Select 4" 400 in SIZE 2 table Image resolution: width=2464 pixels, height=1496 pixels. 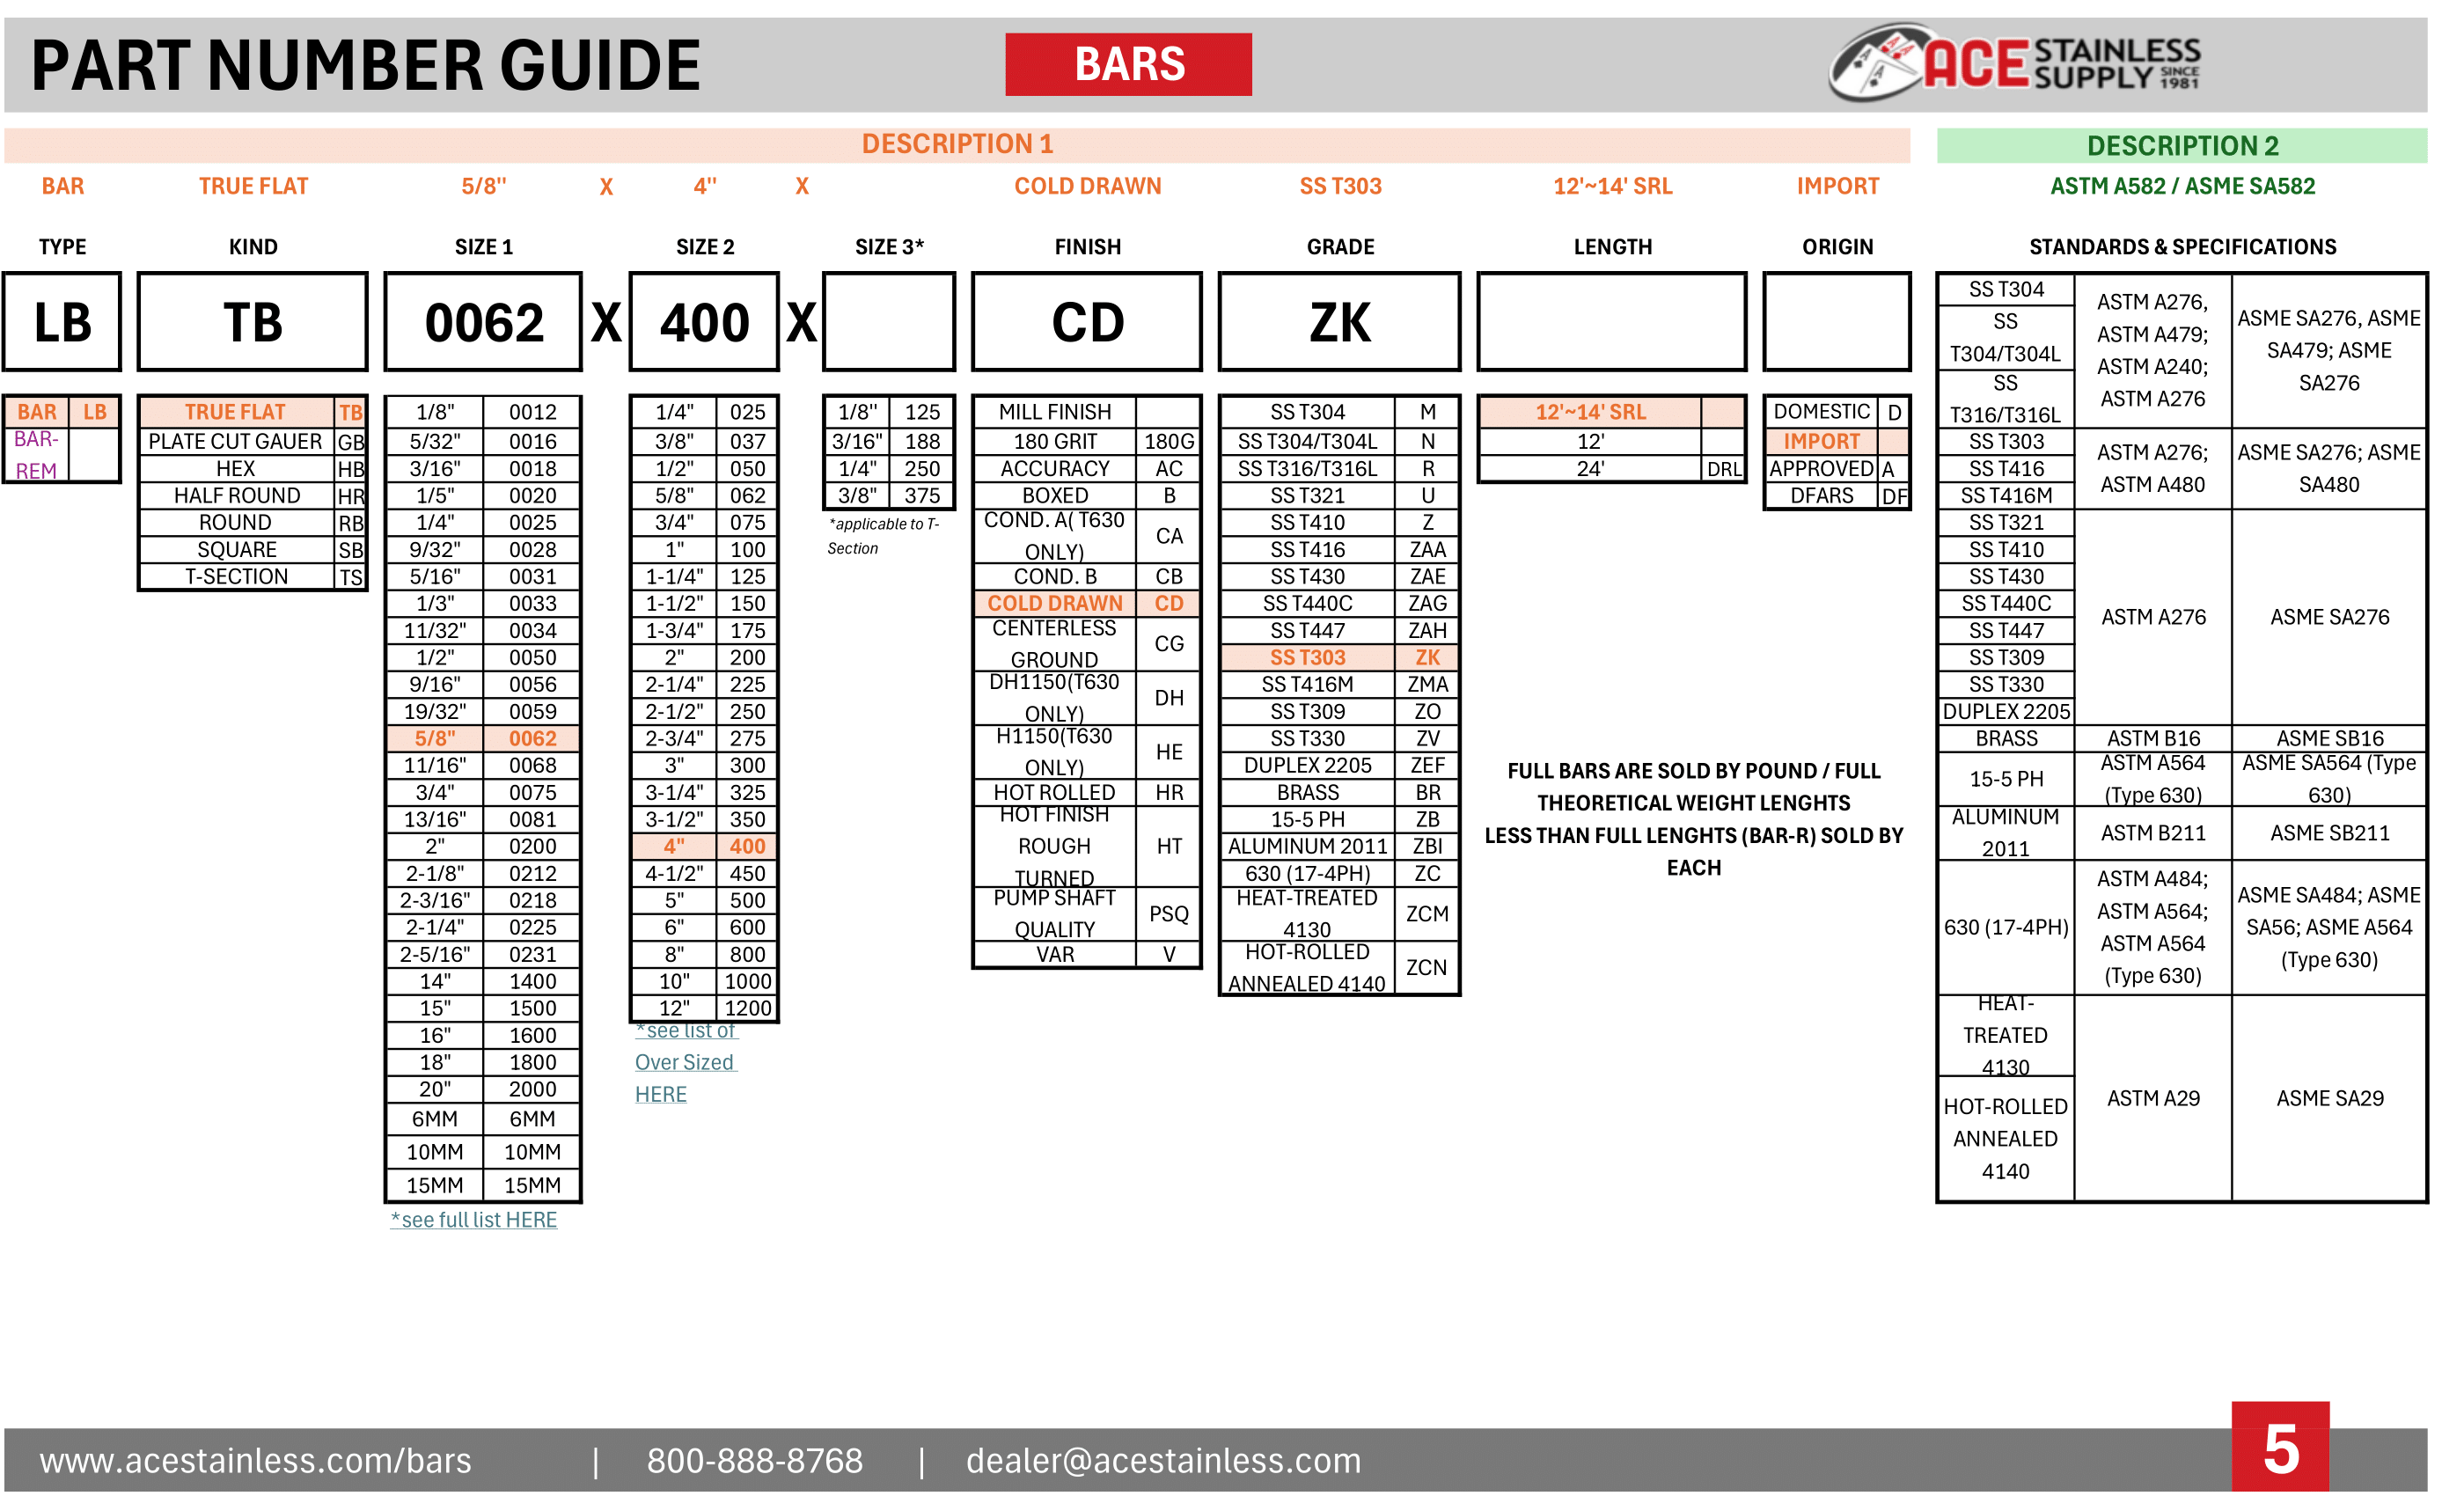703,845
